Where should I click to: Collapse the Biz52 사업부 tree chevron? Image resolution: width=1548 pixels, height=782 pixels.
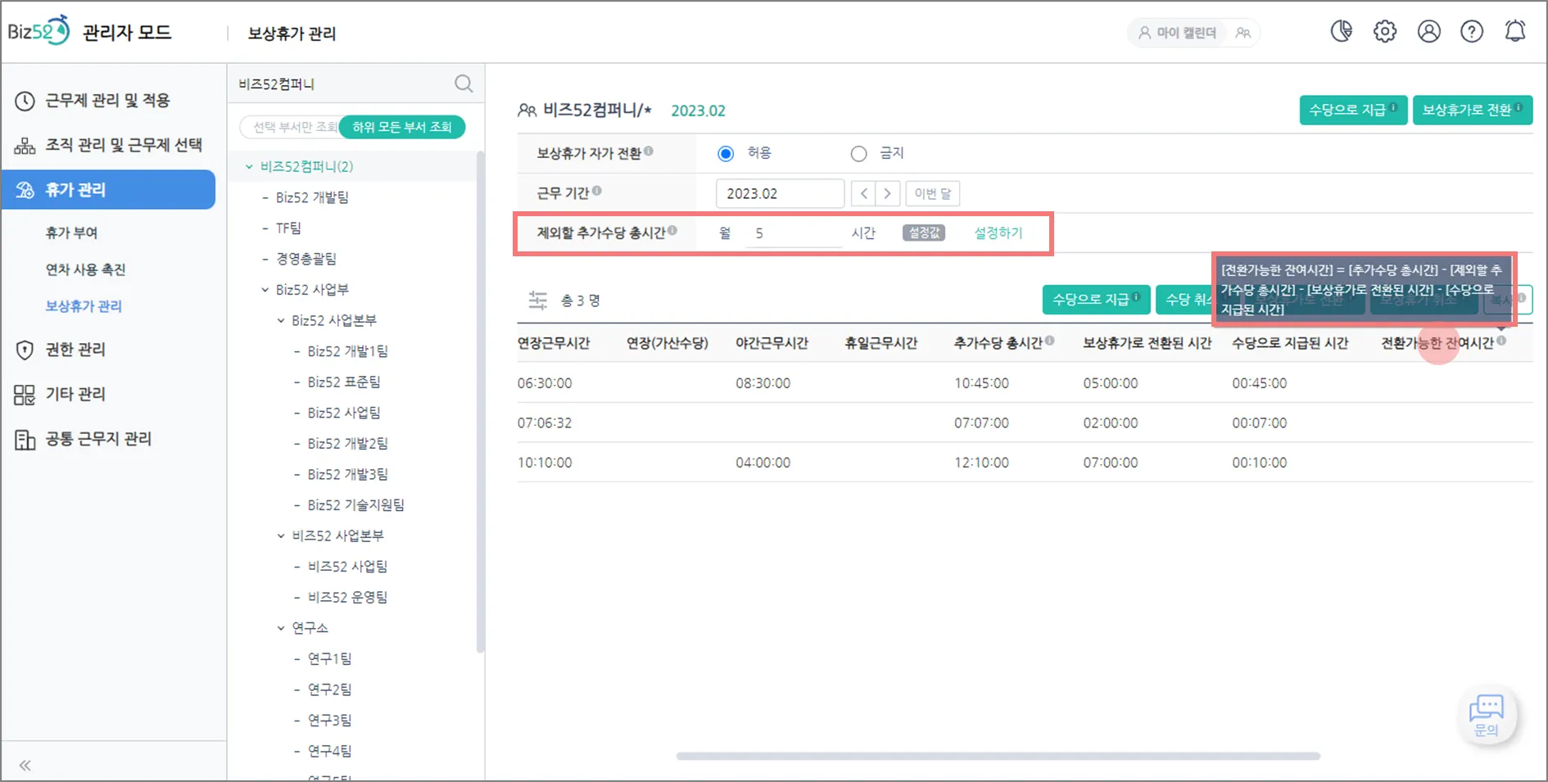[265, 290]
